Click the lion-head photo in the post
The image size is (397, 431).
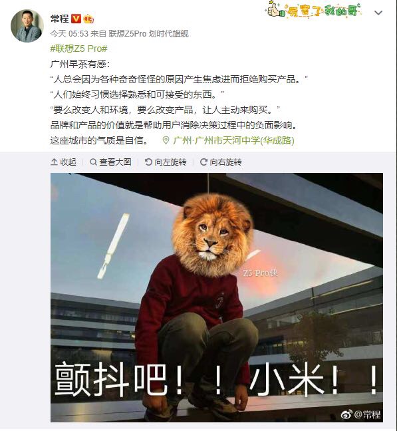point(217,297)
